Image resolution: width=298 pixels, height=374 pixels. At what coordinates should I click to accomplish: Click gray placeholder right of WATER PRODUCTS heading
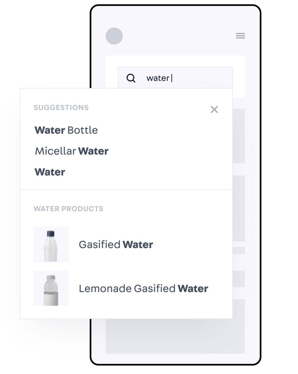[238, 208]
